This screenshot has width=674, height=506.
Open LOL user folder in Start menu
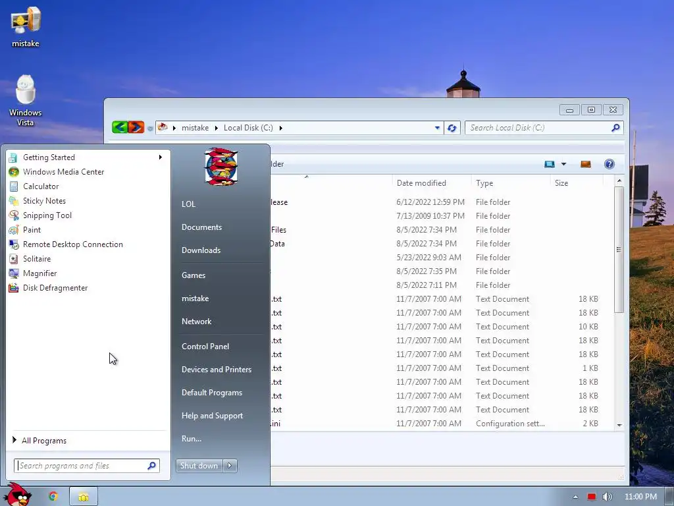tap(188, 204)
